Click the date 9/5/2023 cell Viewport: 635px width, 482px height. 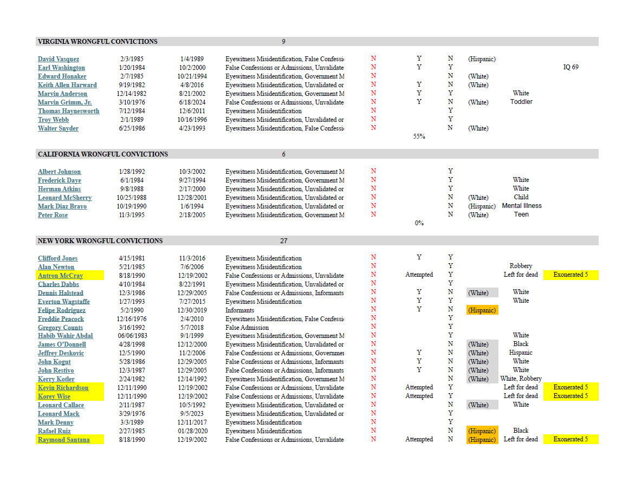click(x=192, y=414)
